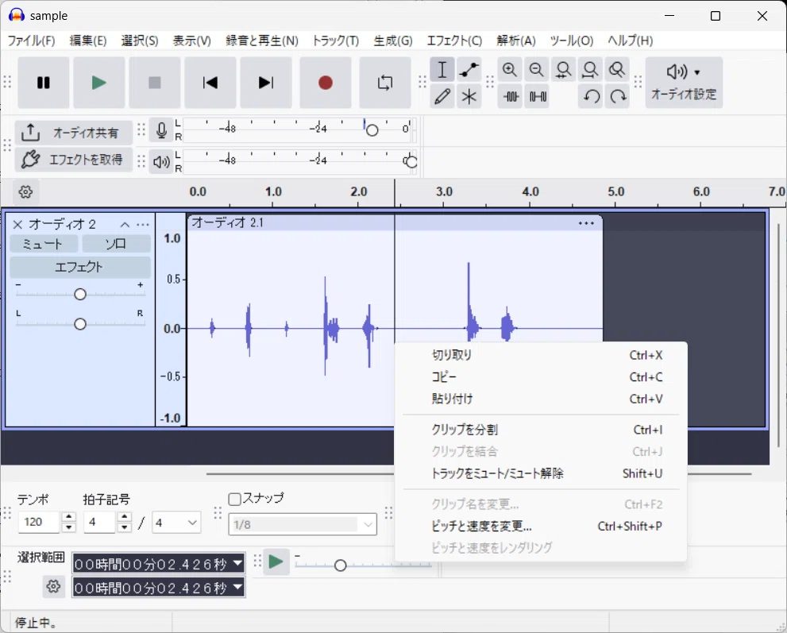
Task: Open selection toolbar gear settings
Action: pos(53,586)
